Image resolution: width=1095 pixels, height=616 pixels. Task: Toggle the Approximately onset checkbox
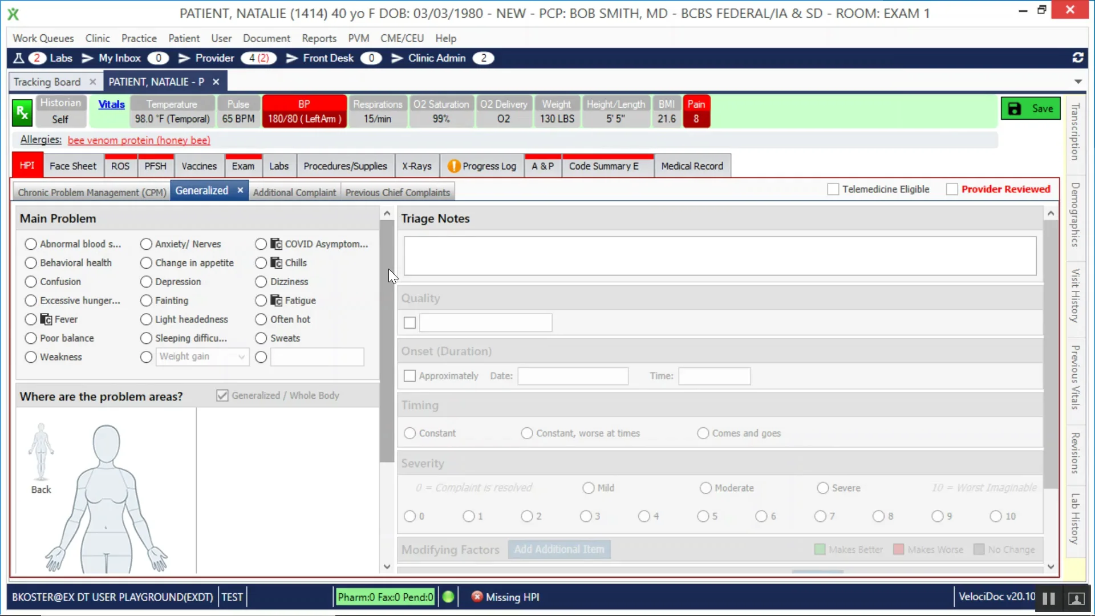[409, 376]
